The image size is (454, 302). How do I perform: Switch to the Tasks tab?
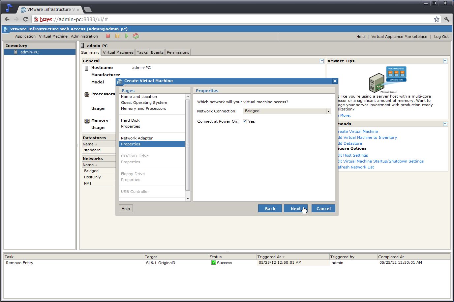point(142,52)
